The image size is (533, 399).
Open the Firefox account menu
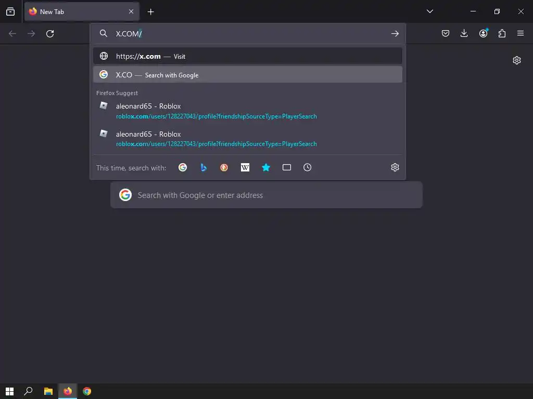(x=483, y=33)
